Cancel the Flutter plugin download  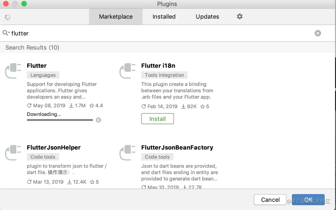99,120
